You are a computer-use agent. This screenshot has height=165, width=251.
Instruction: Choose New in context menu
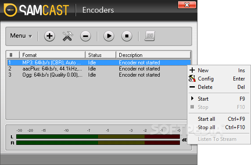pyautogui.click(x=219, y=70)
